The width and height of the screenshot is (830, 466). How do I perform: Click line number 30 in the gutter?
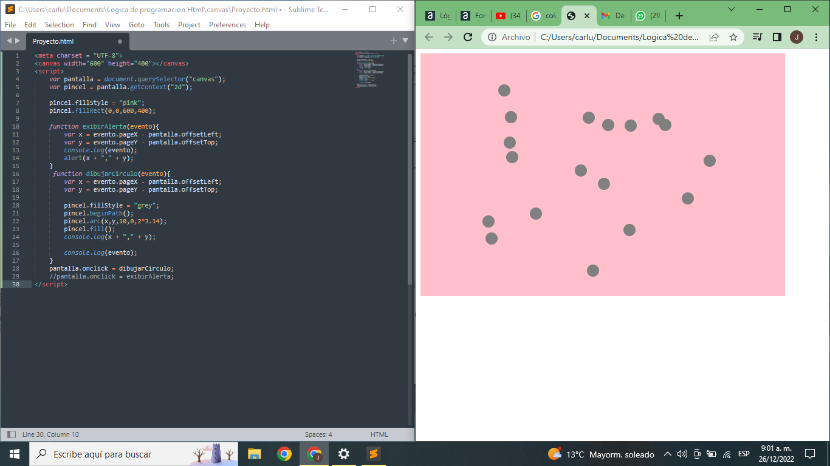pos(15,284)
